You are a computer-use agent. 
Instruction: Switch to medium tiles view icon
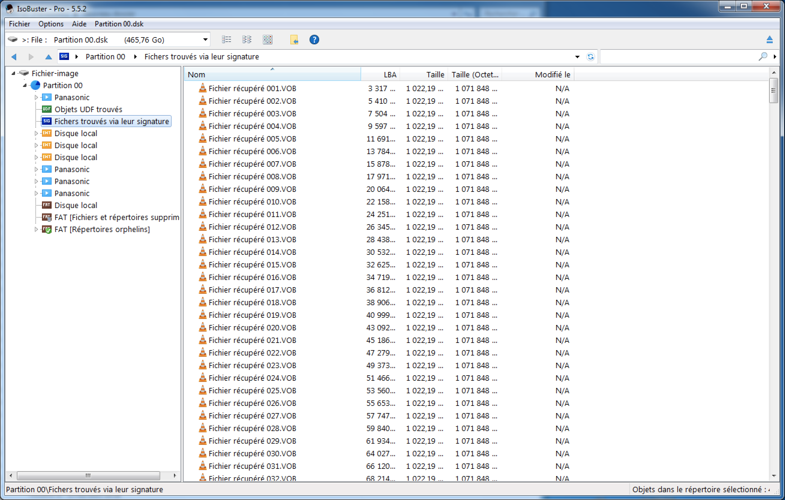pos(247,40)
